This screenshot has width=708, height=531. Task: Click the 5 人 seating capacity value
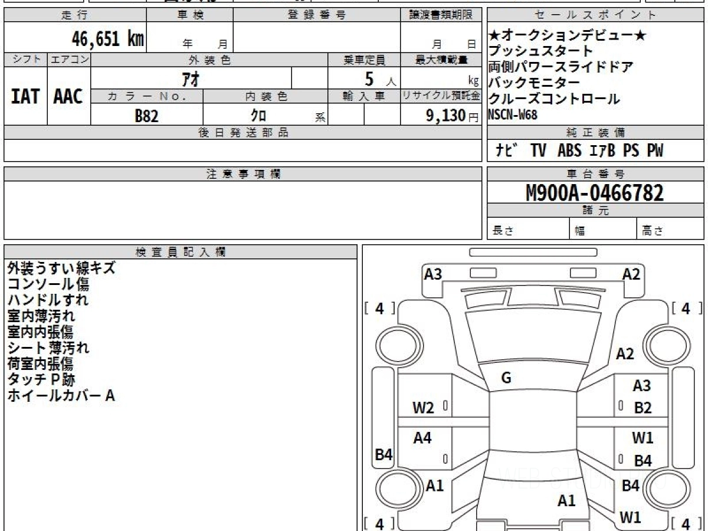[381, 78]
